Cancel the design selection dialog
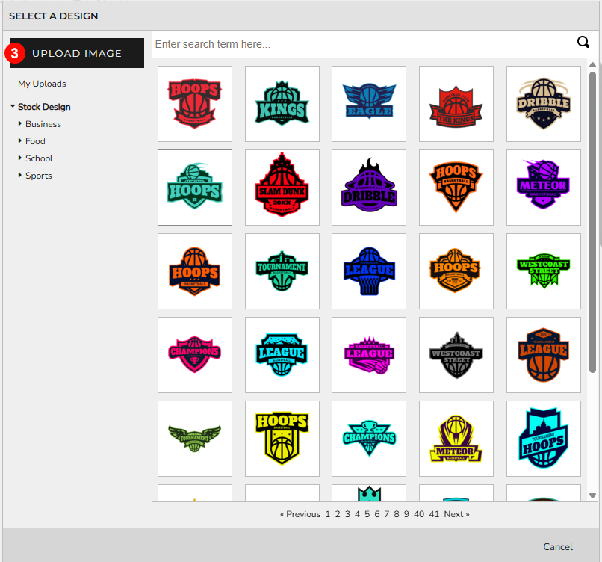The height and width of the screenshot is (562, 602). pos(557,546)
